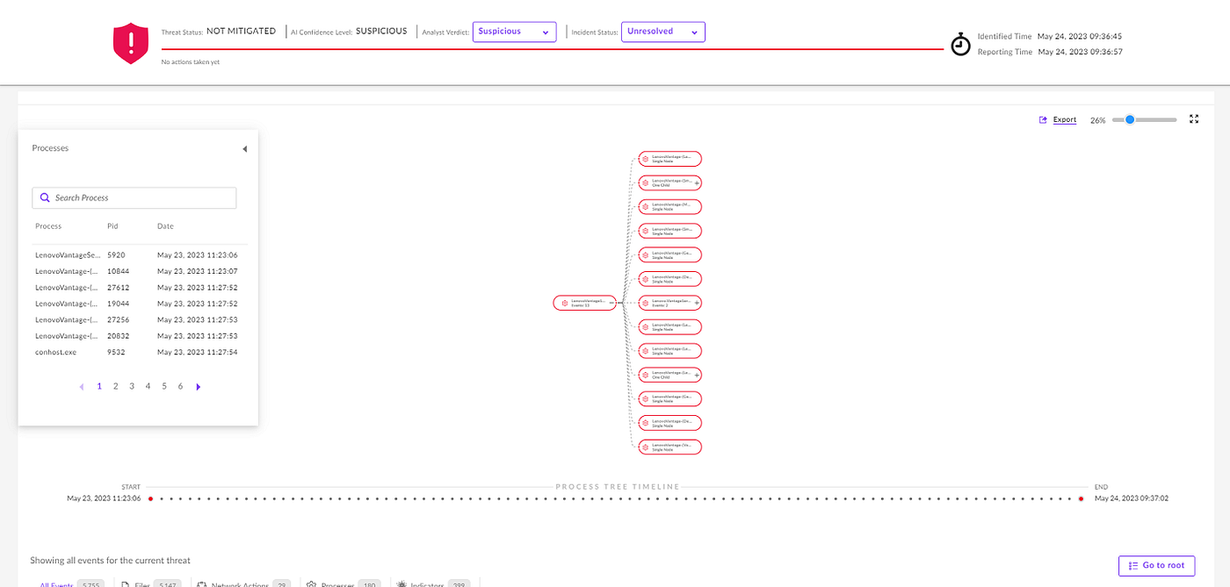1230x587 pixels.
Task: Collapse the Processes side panel
Action: point(244,149)
